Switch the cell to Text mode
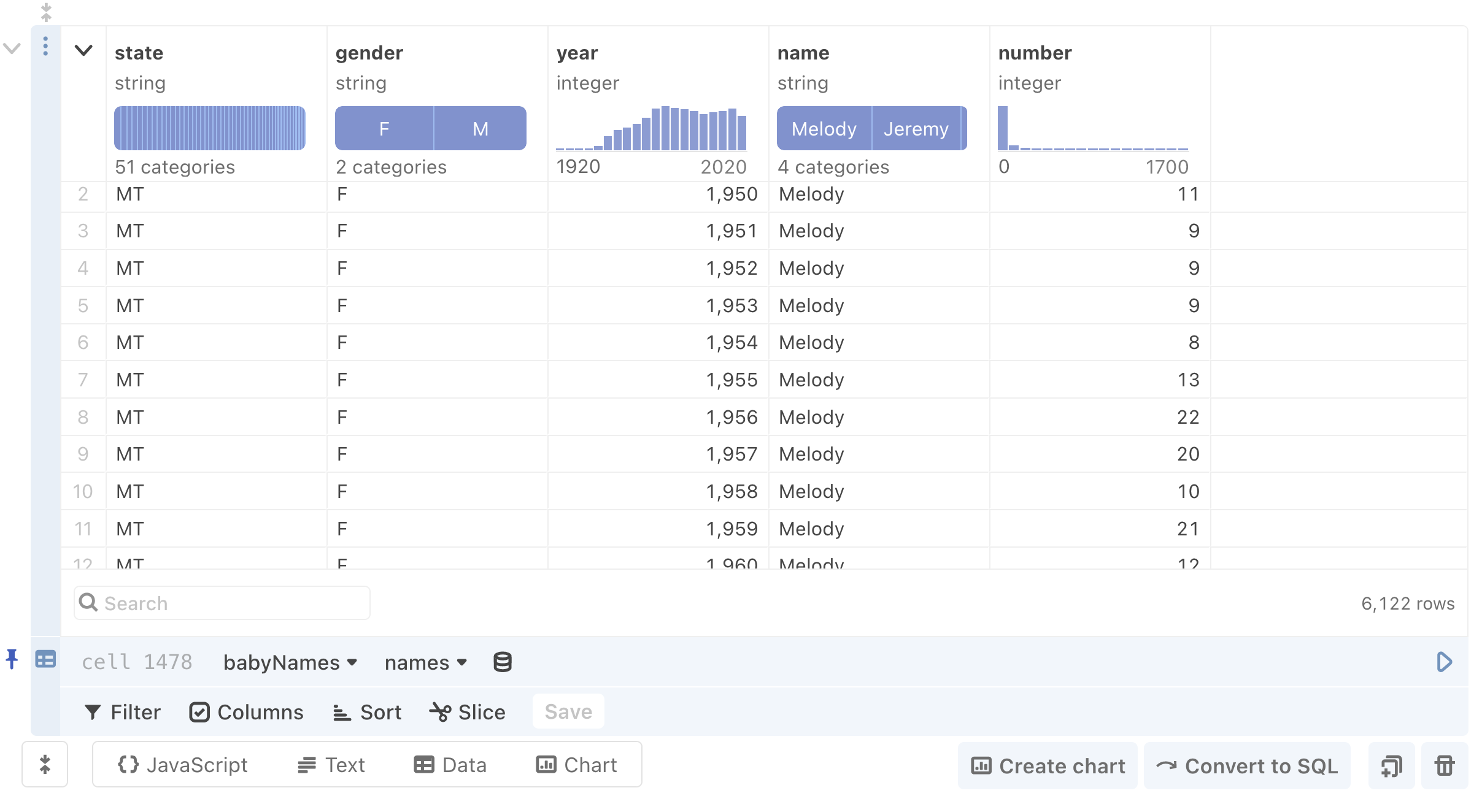Viewport: 1482px width, 804px height. 331,765
